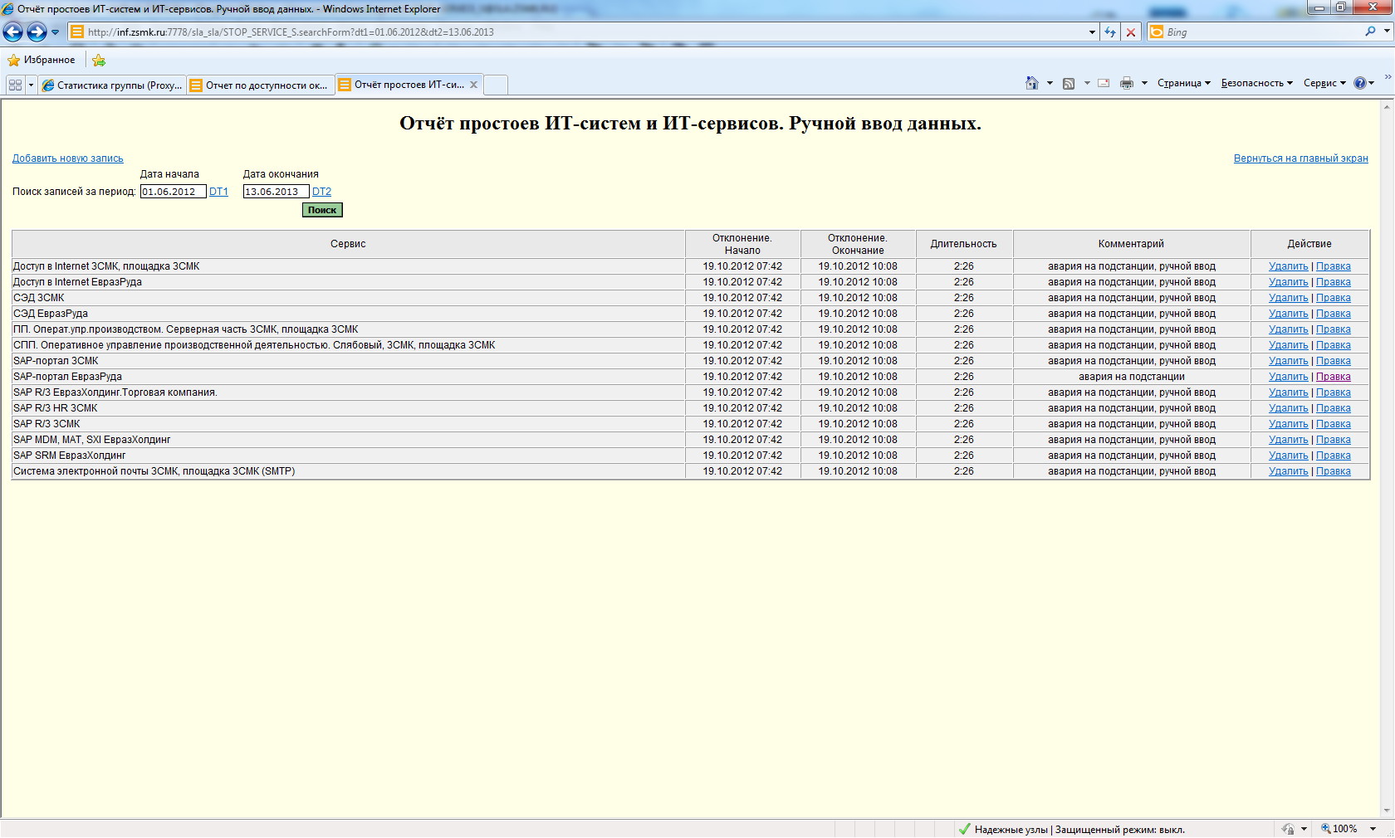
Task: Click Правка for SAP-портал ЕвразРуда row
Action: [x=1333, y=377]
